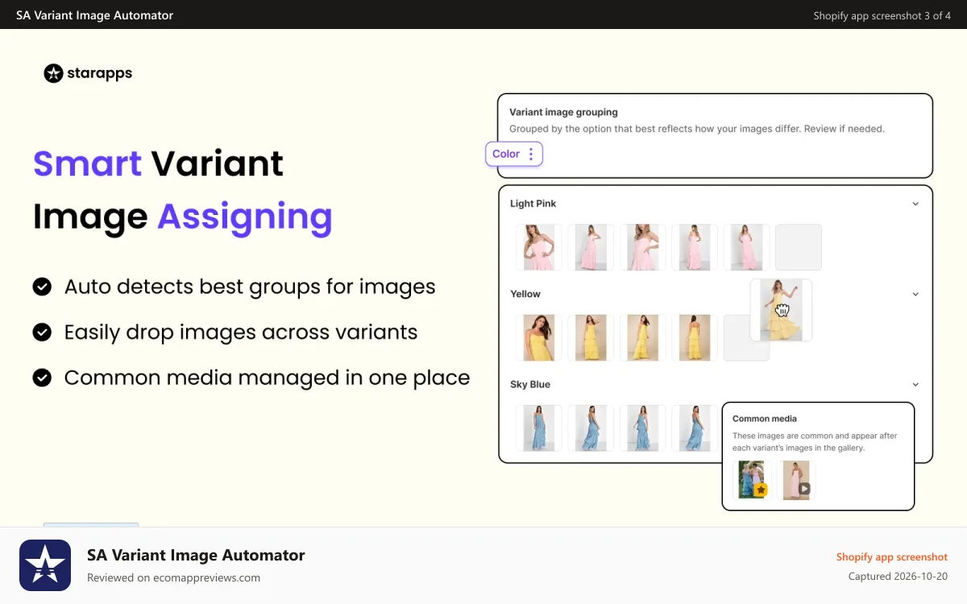Click 'Shopify app screenshot 3 of 4' text
Viewport: 967px width, 604px height.
882,15
